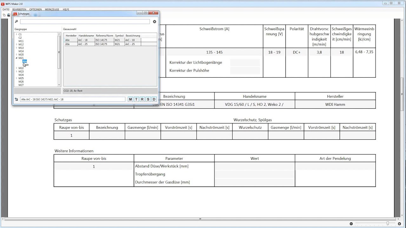
Task: Click the save icon in the main toolbar
Action: pos(9,15)
